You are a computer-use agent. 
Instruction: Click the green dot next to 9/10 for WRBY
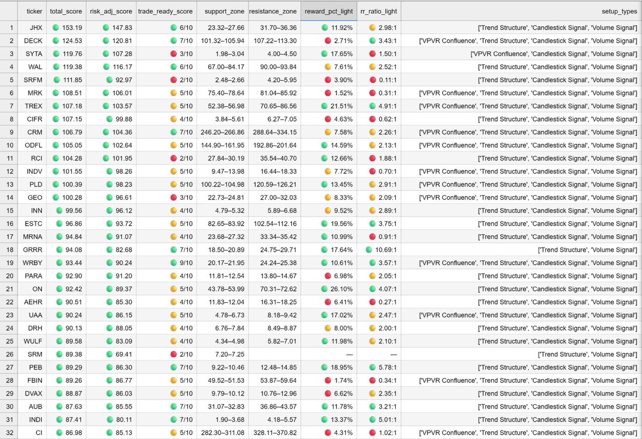(173, 263)
